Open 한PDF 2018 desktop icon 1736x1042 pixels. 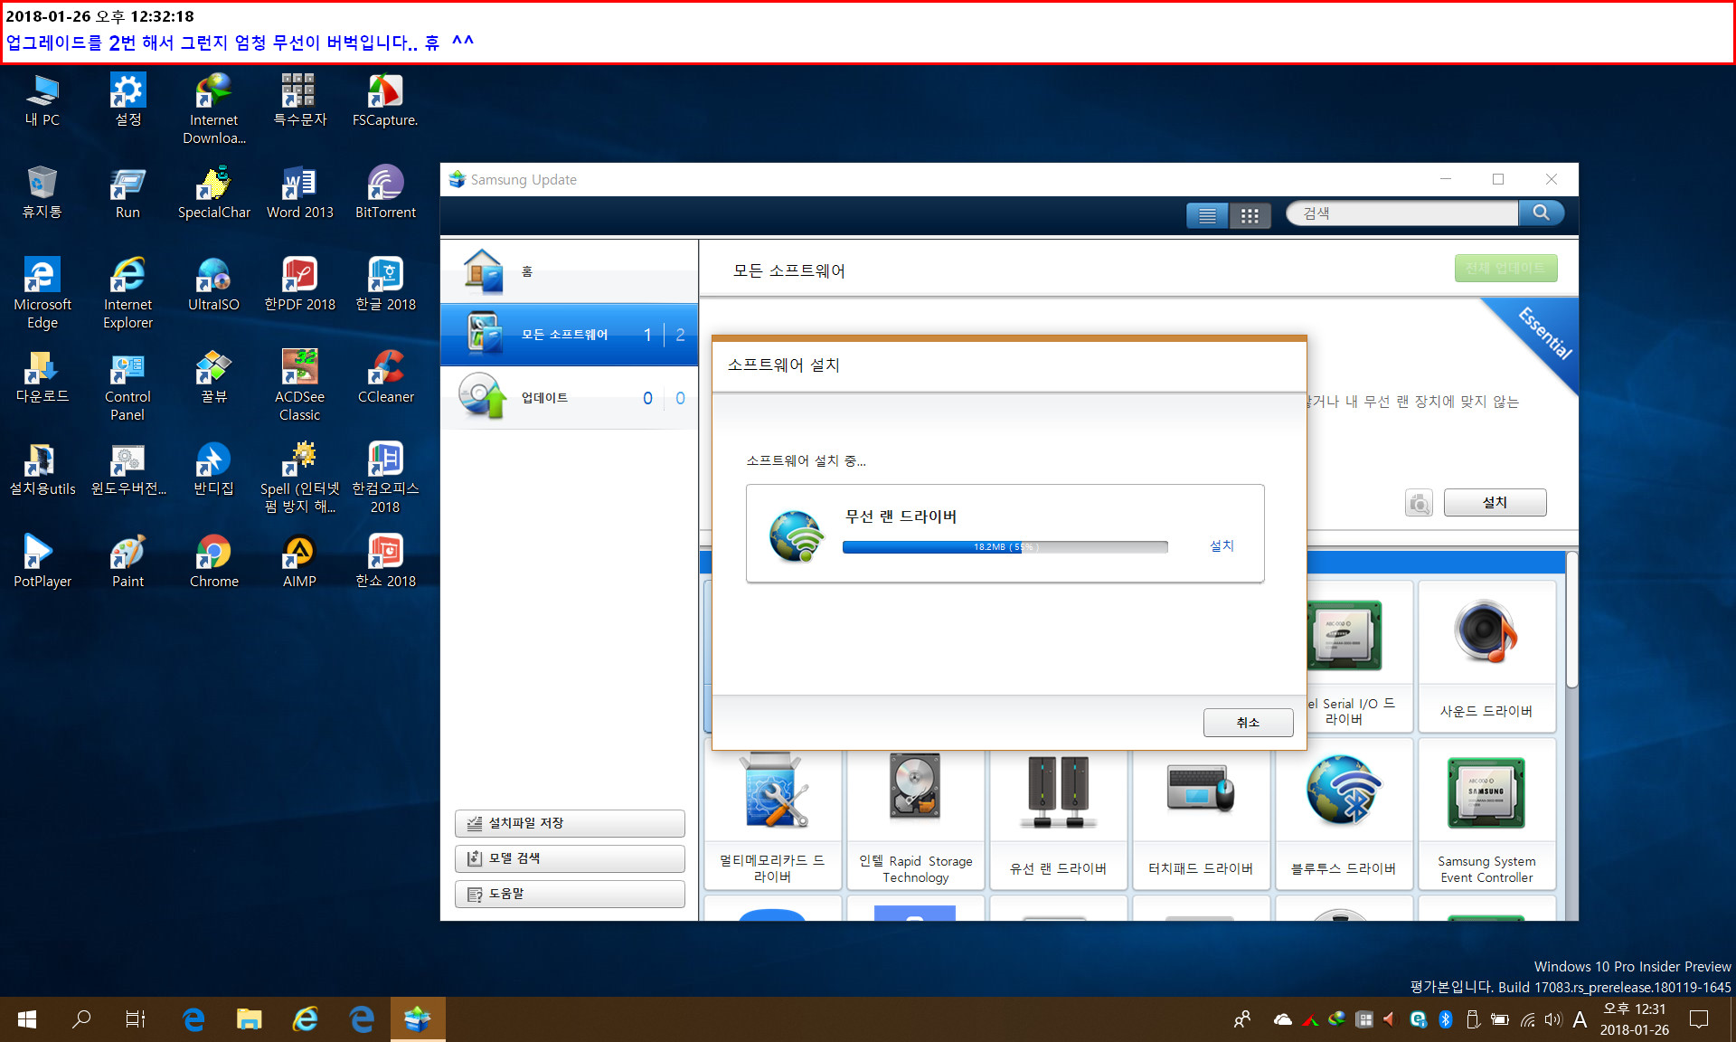point(299,285)
